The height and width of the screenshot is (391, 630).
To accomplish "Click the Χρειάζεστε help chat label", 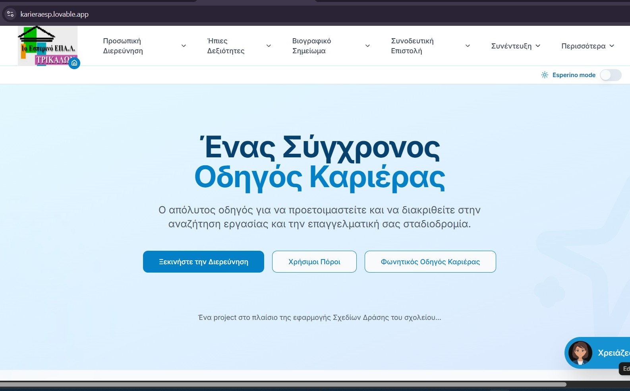I will point(614,353).
